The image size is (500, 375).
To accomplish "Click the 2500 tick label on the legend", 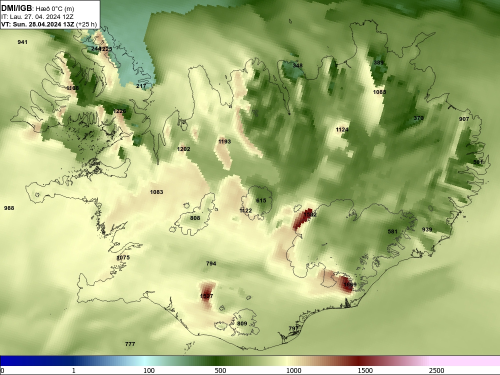I will [436, 370].
